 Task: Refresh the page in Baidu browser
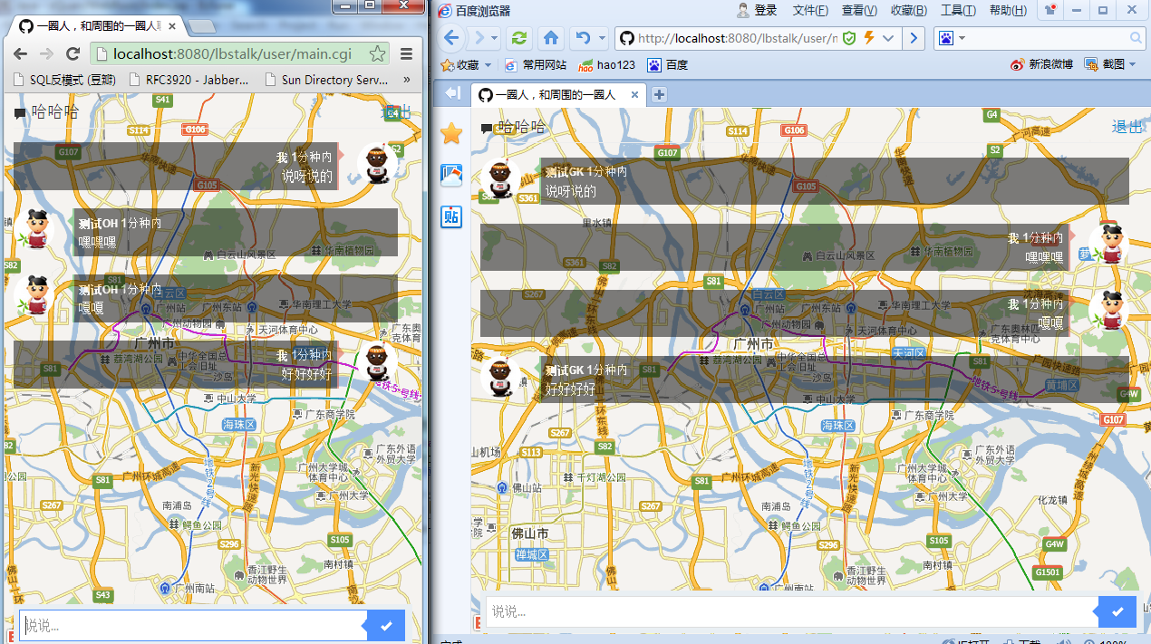[519, 38]
